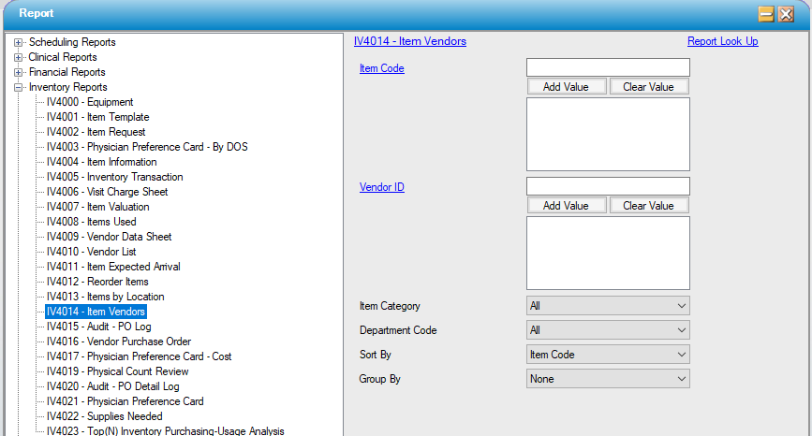This screenshot has width=812, height=436.
Task: Click the Item Code label link
Action: [x=382, y=68]
